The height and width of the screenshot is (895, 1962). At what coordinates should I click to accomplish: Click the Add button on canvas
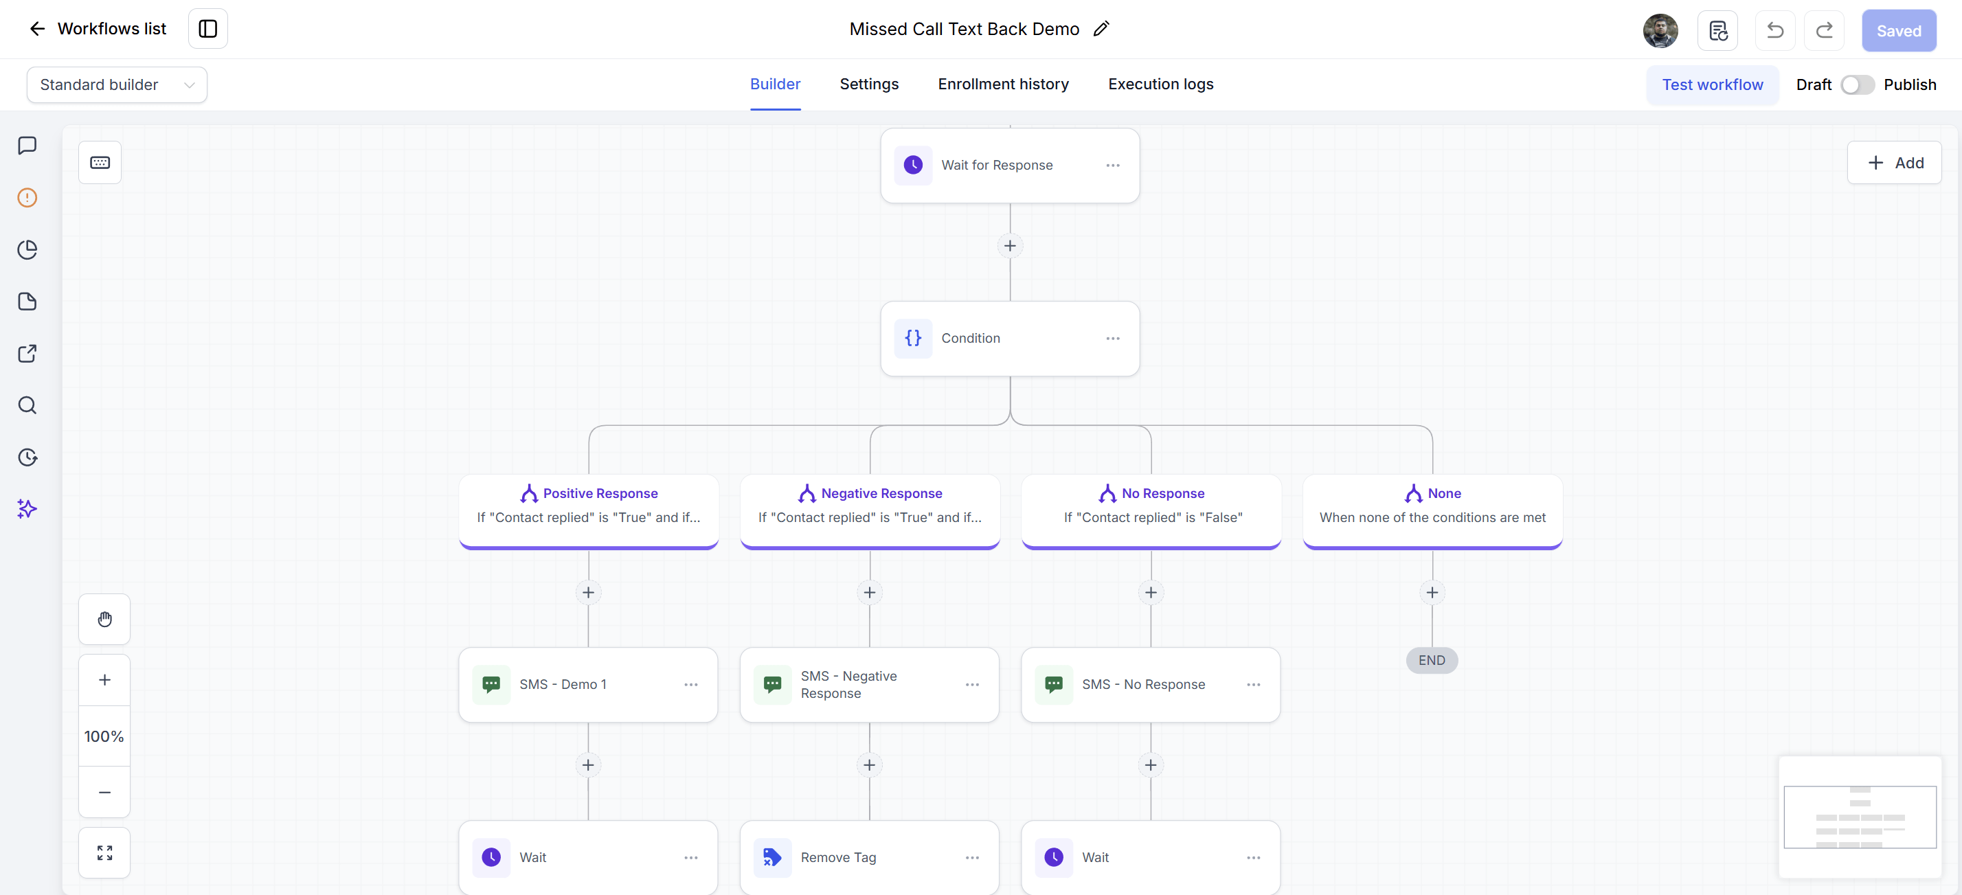tap(1894, 163)
